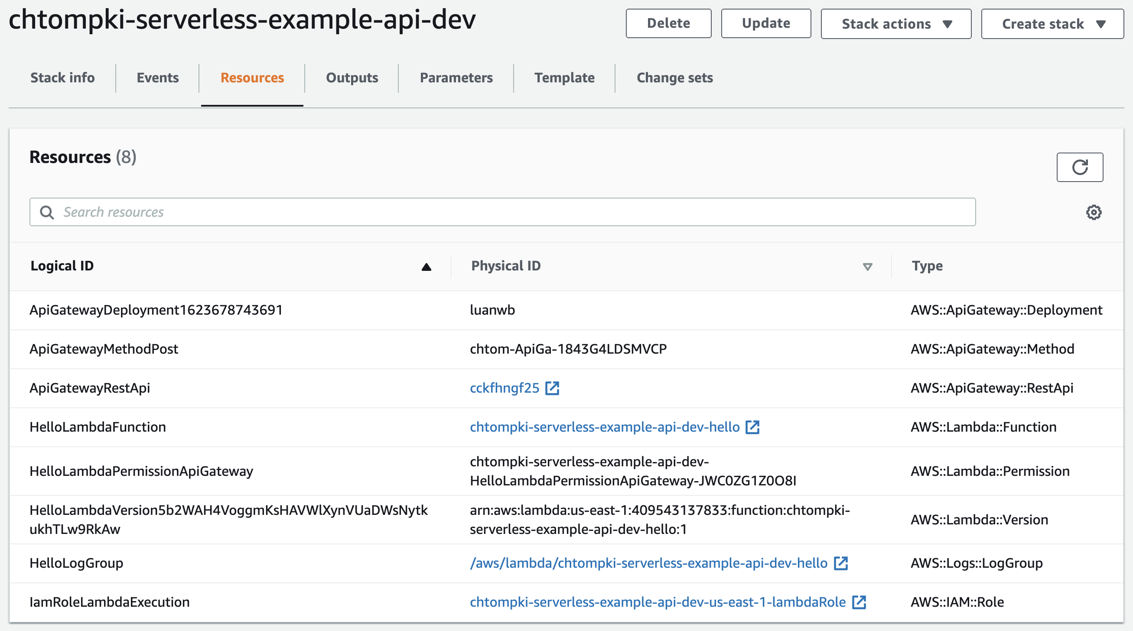Open the Create stack dropdown
The height and width of the screenshot is (631, 1133).
(x=1052, y=24)
